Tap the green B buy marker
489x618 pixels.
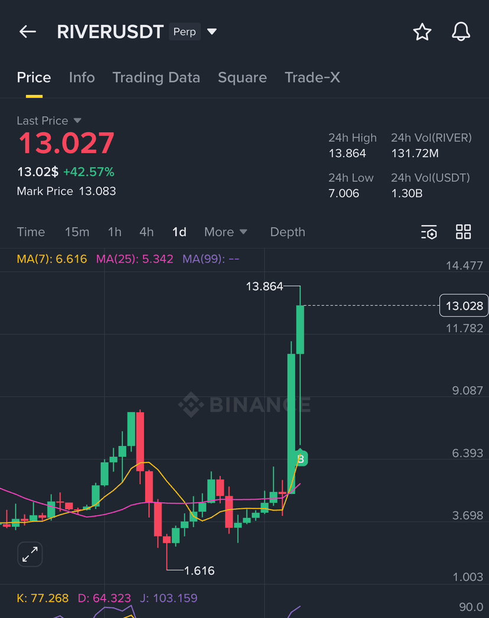coord(301,458)
